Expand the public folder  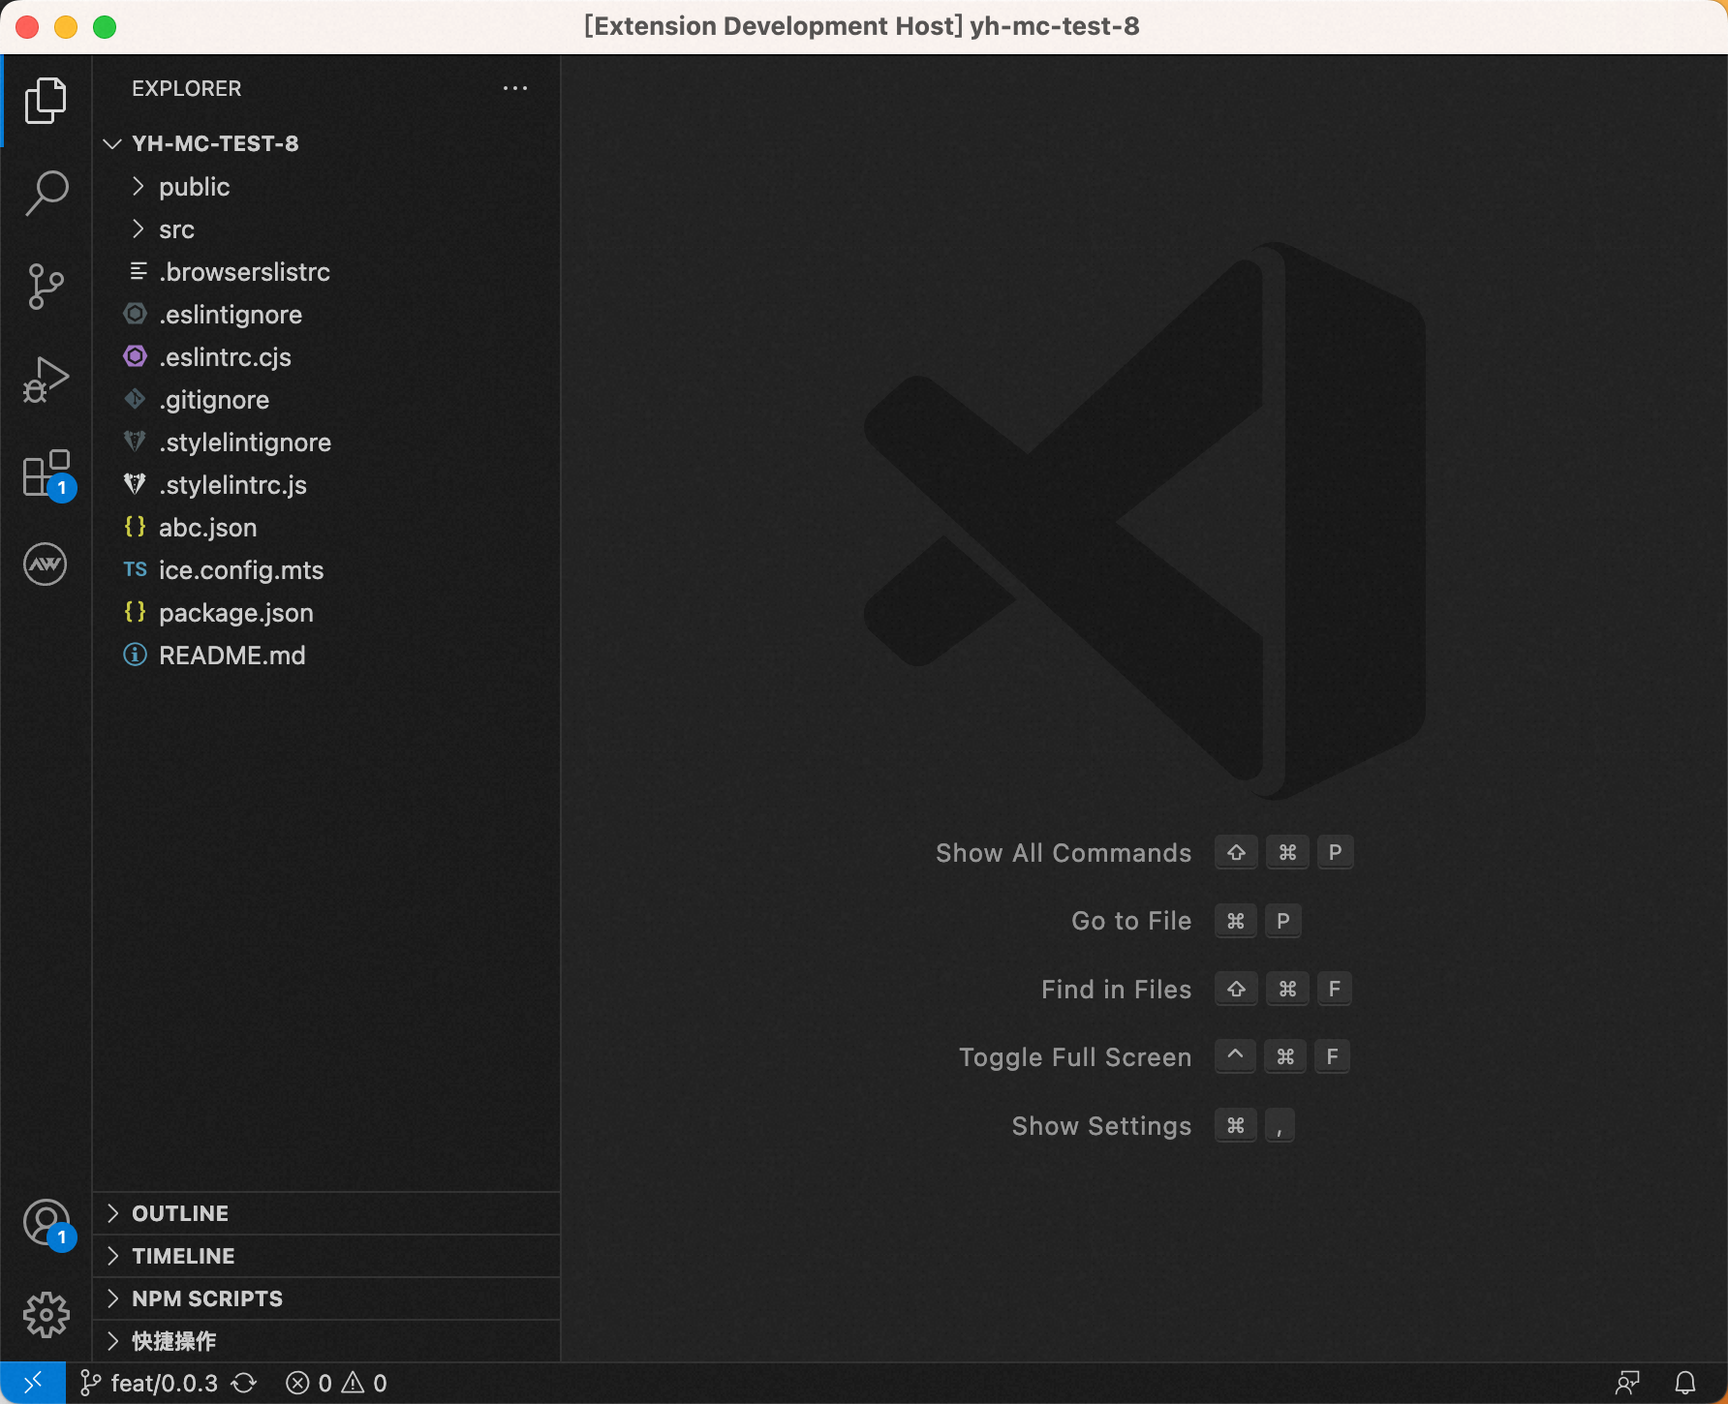pyautogui.click(x=326, y=187)
